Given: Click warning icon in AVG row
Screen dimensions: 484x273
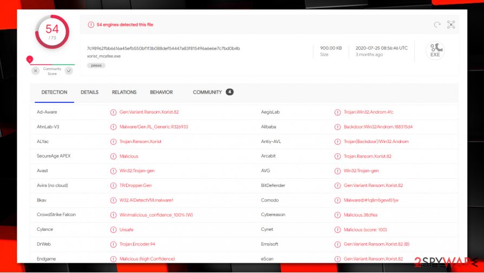Looking at the screenshot, I should pyautogui.click(x=337, y=171).
